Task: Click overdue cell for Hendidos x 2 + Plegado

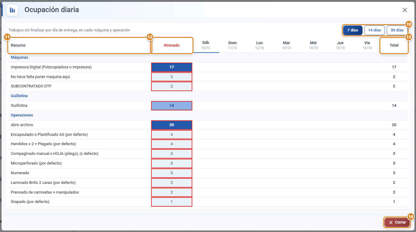Action: tap(172, 144)
